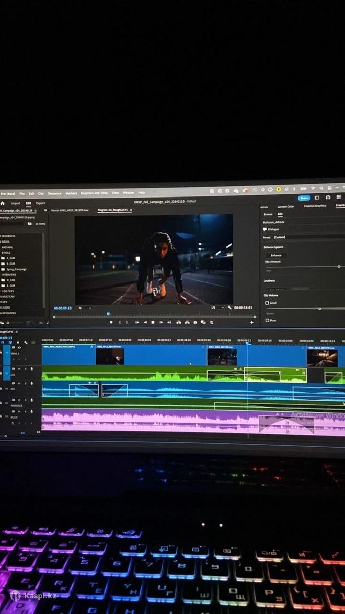Open the 1/2 playback resolution dropdown
The image size is (345, 614).
coord(217,308)
